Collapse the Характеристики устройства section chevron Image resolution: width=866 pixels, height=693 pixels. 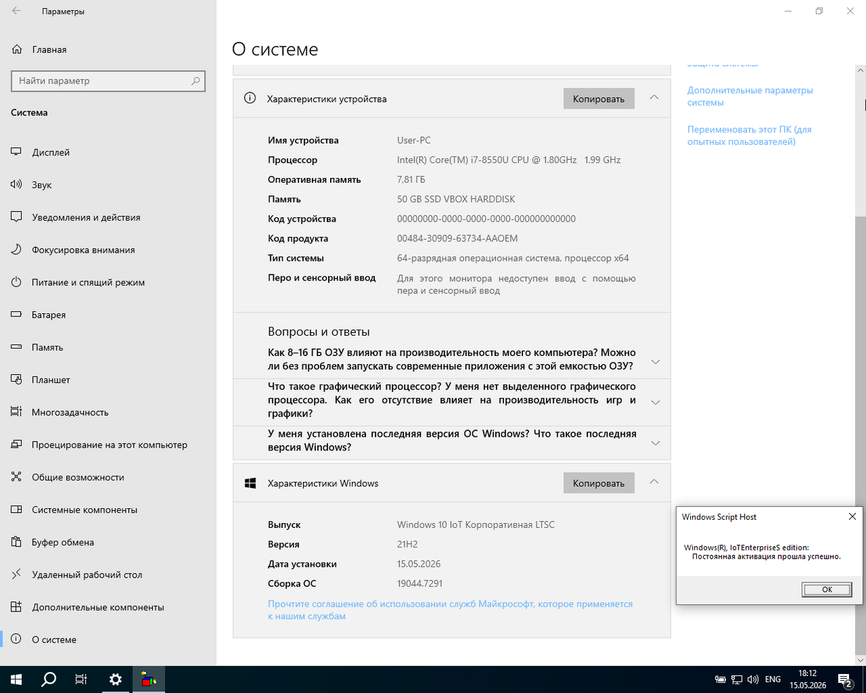[654, 97]
